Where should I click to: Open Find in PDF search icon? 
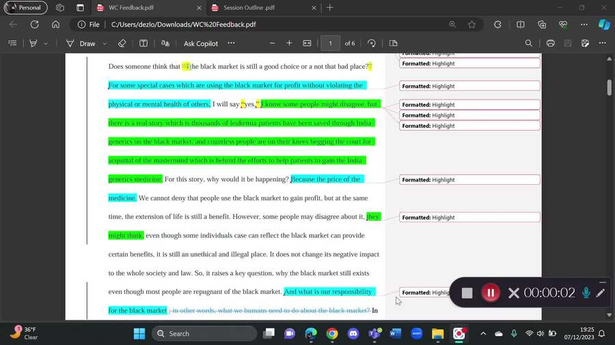pyautogui.click(x=529, y=43)
